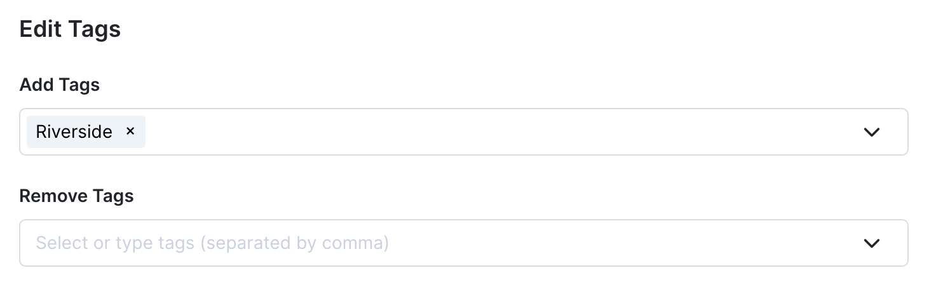Click the Remove Tags label
This screenshot has width=929, height=282.
(76, 196)
